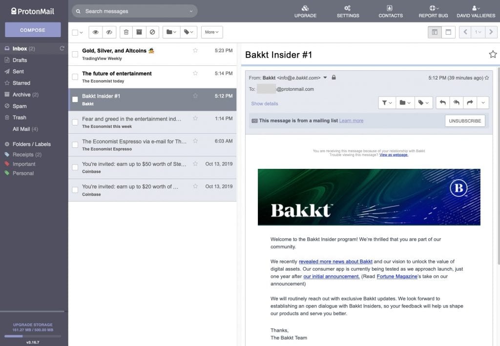This screenshot has height=346, width=500.
Task: Click Unsubscribe from mailing list
Action: (465, 121)
